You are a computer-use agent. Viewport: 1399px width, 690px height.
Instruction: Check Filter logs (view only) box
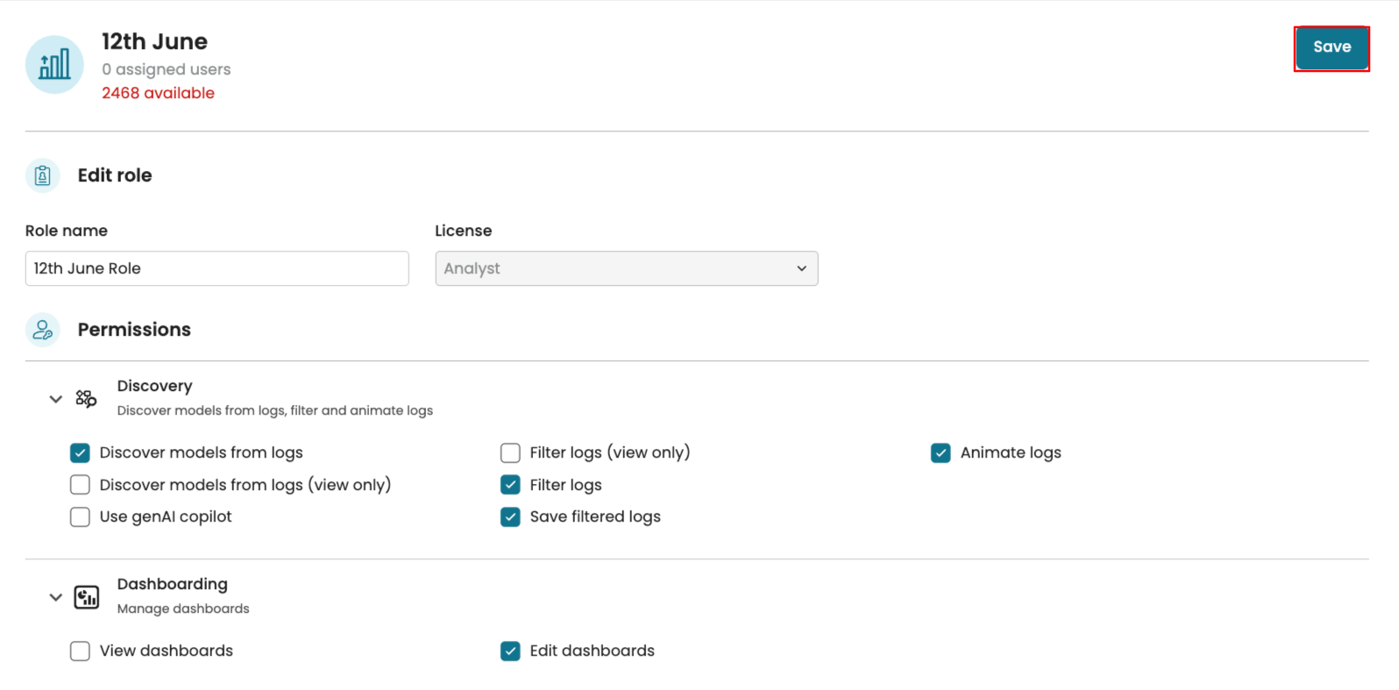click(x=510, y=452)
